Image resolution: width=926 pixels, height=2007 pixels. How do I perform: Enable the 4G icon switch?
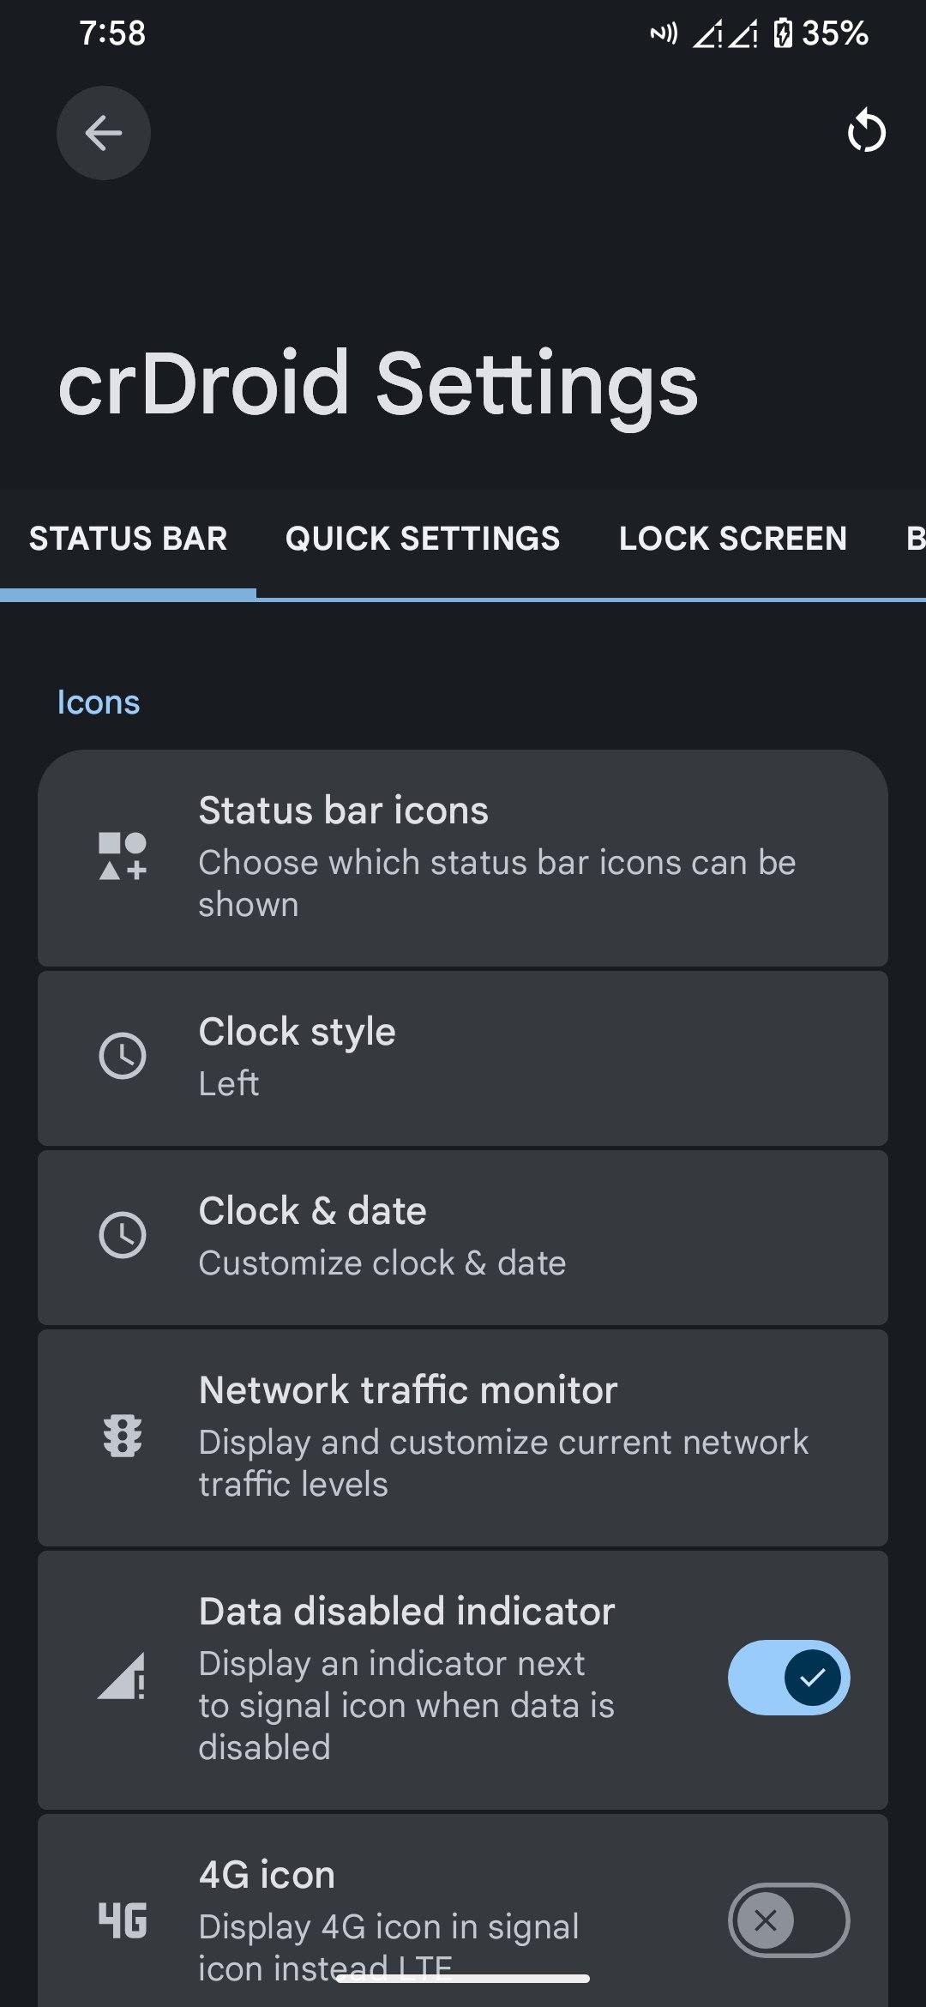click(788, 1920)
